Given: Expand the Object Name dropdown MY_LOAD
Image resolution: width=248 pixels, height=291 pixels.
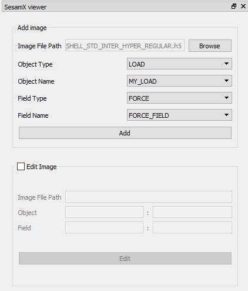Looking at the screenshot, I should click(x=179, y=81).
